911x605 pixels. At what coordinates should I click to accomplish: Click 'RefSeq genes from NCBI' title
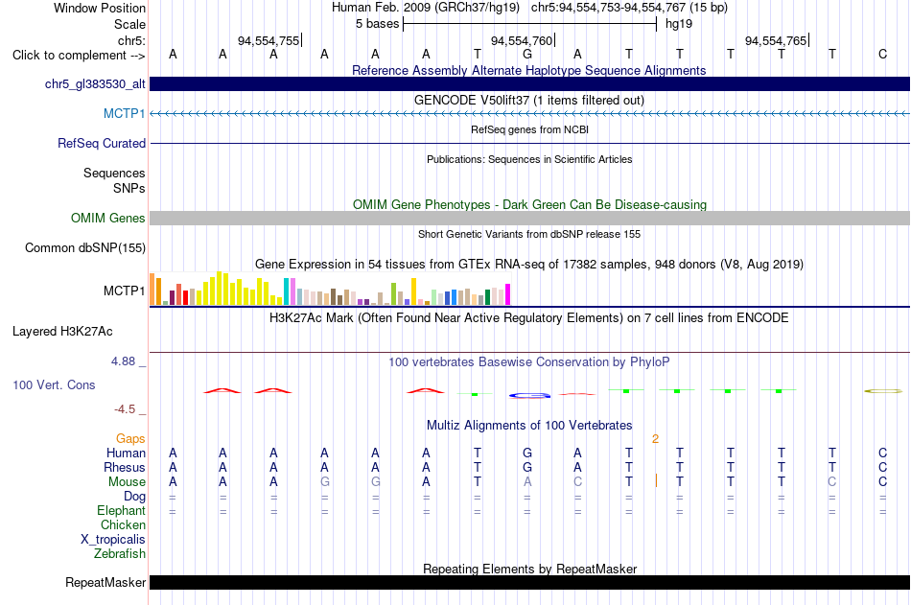point(529,129)
